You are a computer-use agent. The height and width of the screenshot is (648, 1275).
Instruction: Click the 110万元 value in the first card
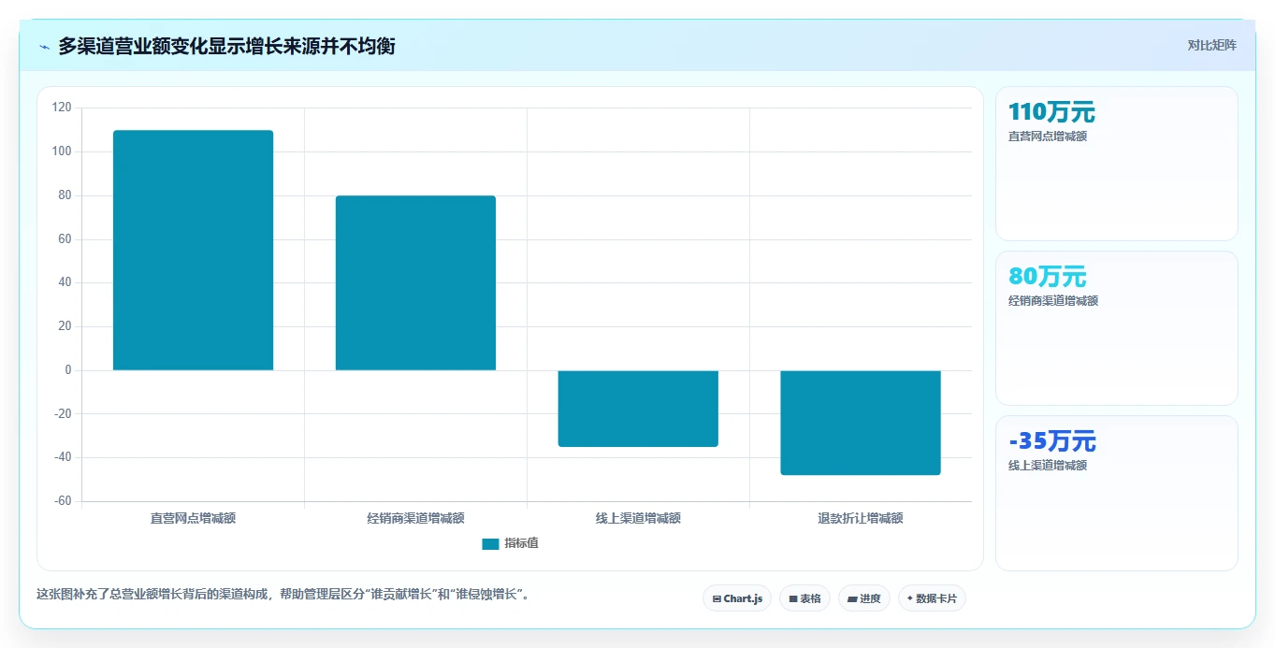coord(1051,112)
